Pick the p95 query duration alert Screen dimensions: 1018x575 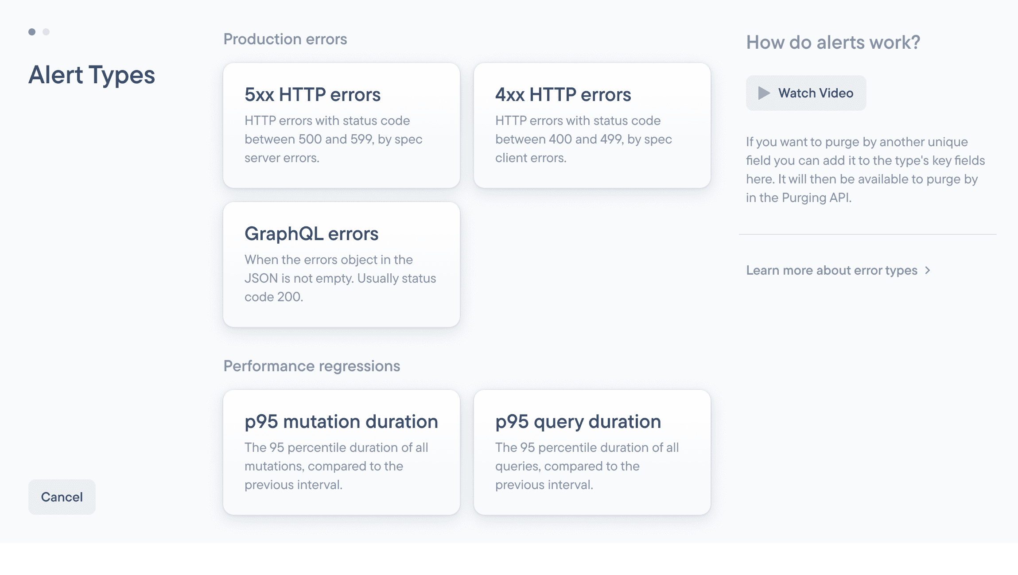tap(592, 452)
